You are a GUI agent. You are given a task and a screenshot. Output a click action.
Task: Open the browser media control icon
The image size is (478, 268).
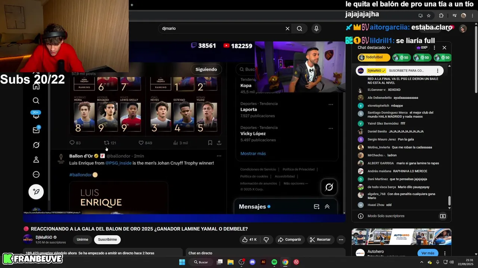(x=454, y=16)
